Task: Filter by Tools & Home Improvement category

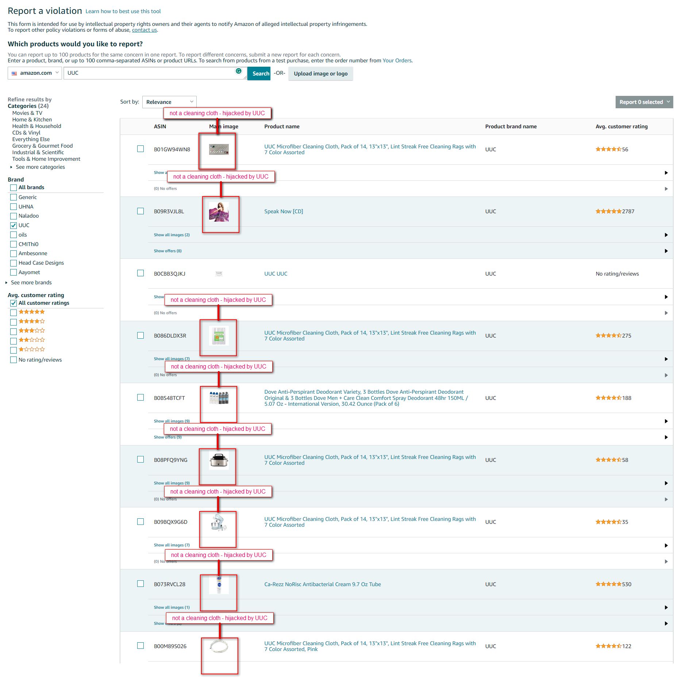Action: click(46, 159)
